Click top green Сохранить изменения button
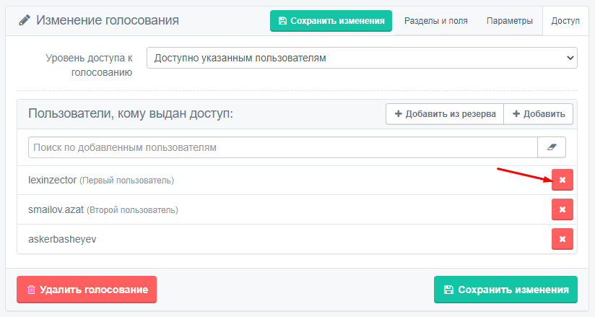 click(331, 21)
